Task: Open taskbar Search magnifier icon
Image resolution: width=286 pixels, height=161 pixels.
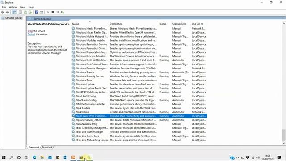Action: click(11, 157)
